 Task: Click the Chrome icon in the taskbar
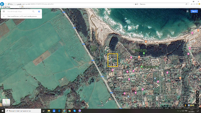pyautogui.click(x=69, y=111)
